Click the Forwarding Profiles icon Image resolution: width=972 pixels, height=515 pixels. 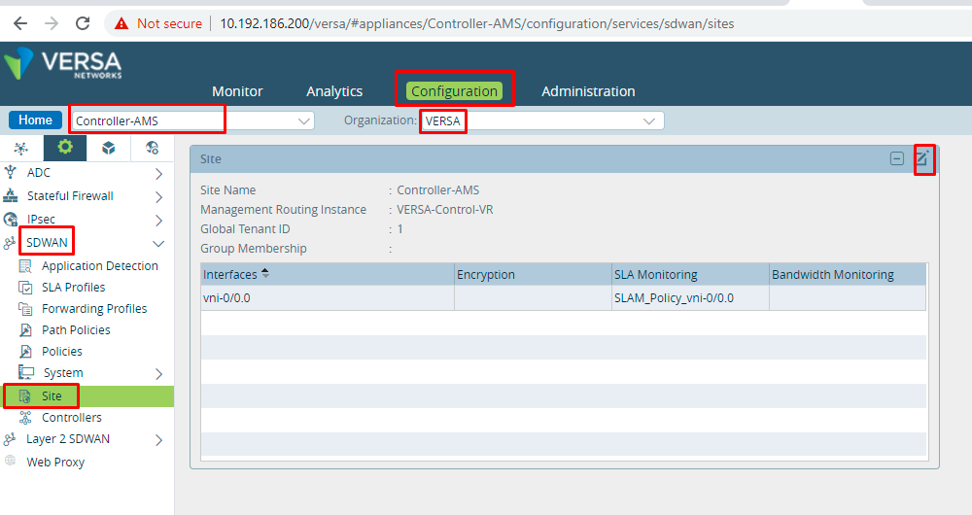[25, 308]
